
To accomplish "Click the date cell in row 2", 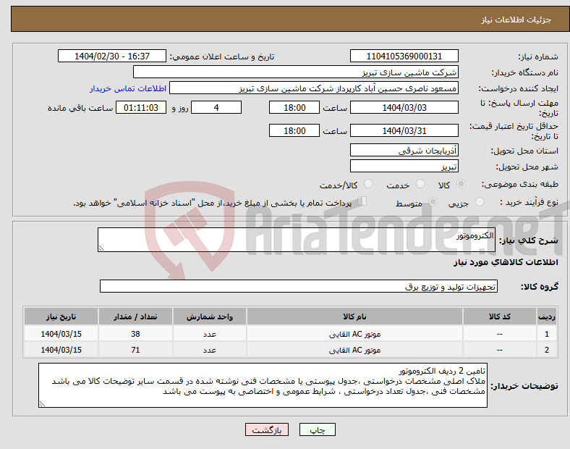I will (61, 350).
